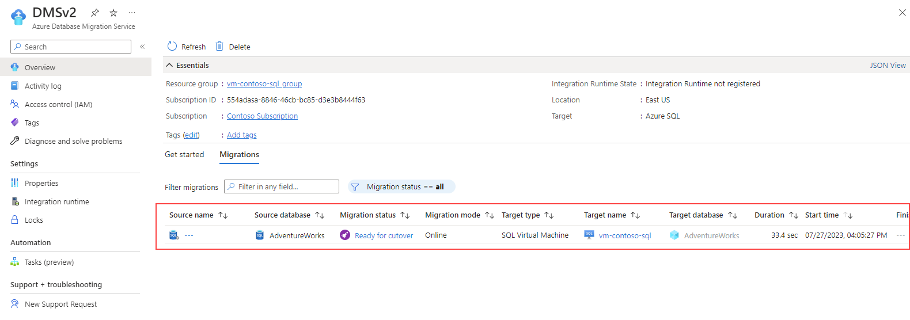Click the Tasks (preview) icon
The width and height of the screenshot is (910, 320).
(15, 262)
